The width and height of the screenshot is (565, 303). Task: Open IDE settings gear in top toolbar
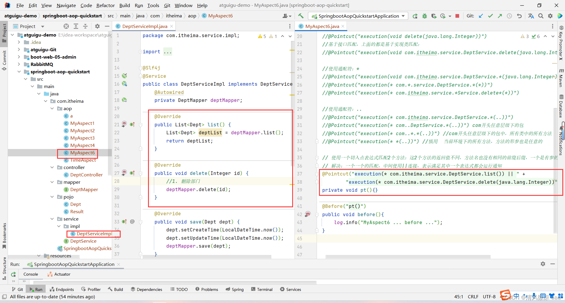tap(550, 16)
